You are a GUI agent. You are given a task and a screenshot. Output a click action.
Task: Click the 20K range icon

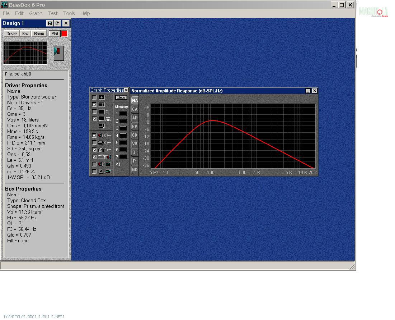pos(105,119)
